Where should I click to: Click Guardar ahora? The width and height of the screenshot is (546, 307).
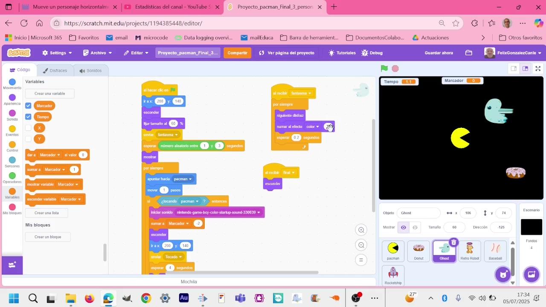click(439, 53)
